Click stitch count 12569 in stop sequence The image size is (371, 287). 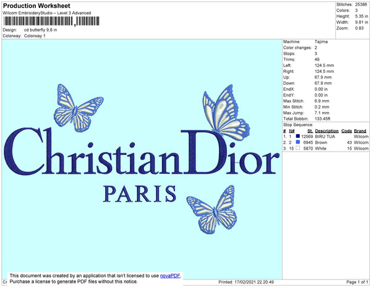[307, 137]
